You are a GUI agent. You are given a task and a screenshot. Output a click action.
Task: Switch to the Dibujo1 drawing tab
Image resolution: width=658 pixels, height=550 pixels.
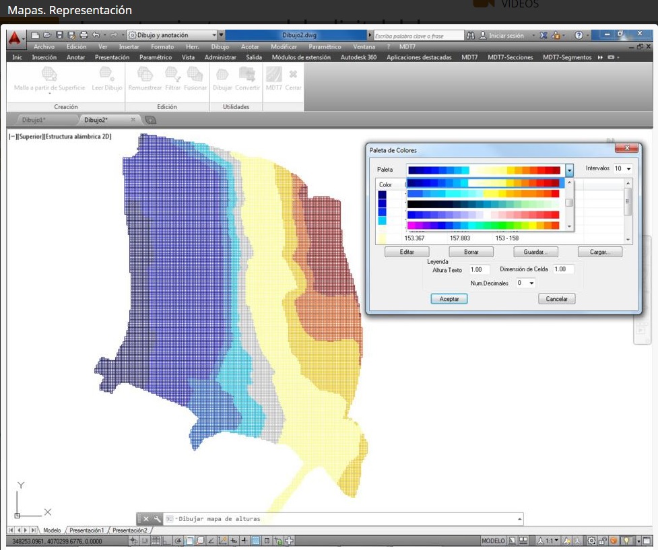pyautogui.click(x=34, y=120)
